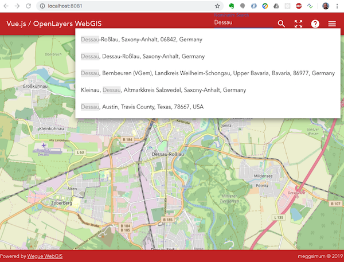The height and width of the screenshot is (262, 344).
Task: Click the Großkühnau map label
Action: click(x=35, y=86)
